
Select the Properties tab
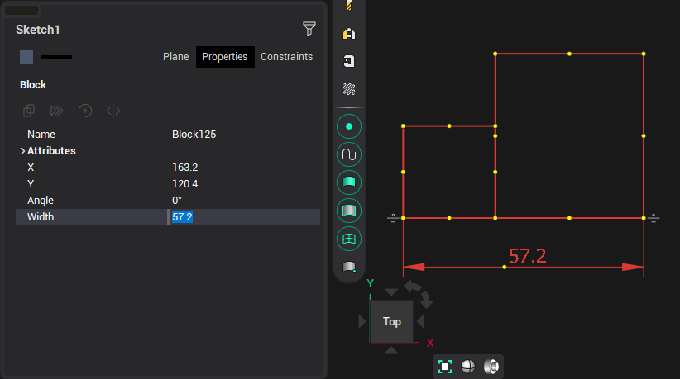coord(225,57)
